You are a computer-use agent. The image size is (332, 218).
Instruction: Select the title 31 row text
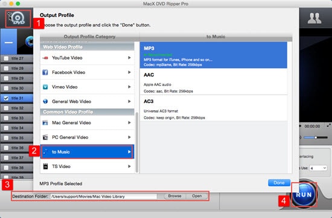click(x=18, y=98)
